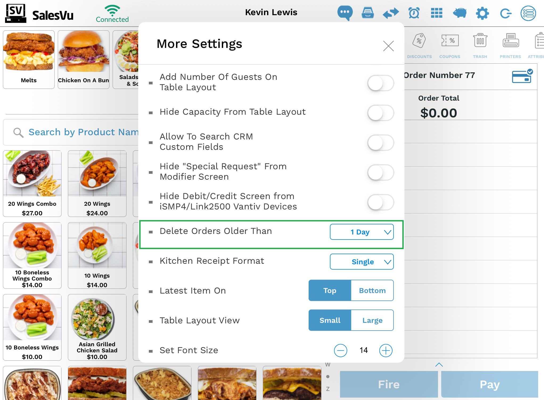Open the Coupons icon
The width and height of the screenshot is (544, 400).
coord(450,46)
